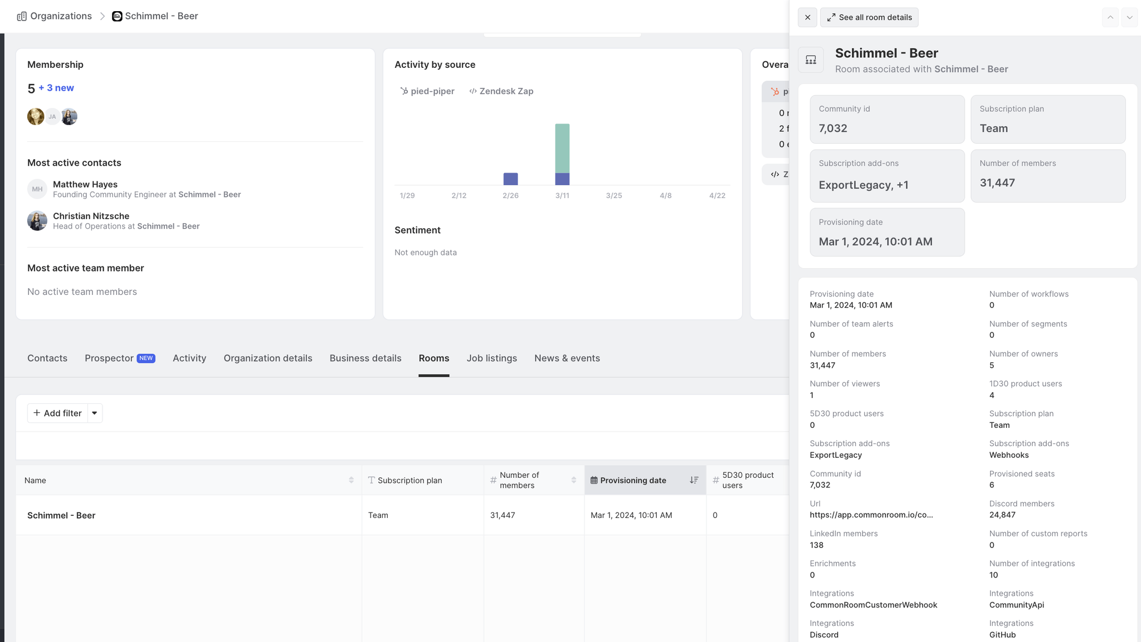Click the 2/26 blue activity bar

[x=510, y=179]
